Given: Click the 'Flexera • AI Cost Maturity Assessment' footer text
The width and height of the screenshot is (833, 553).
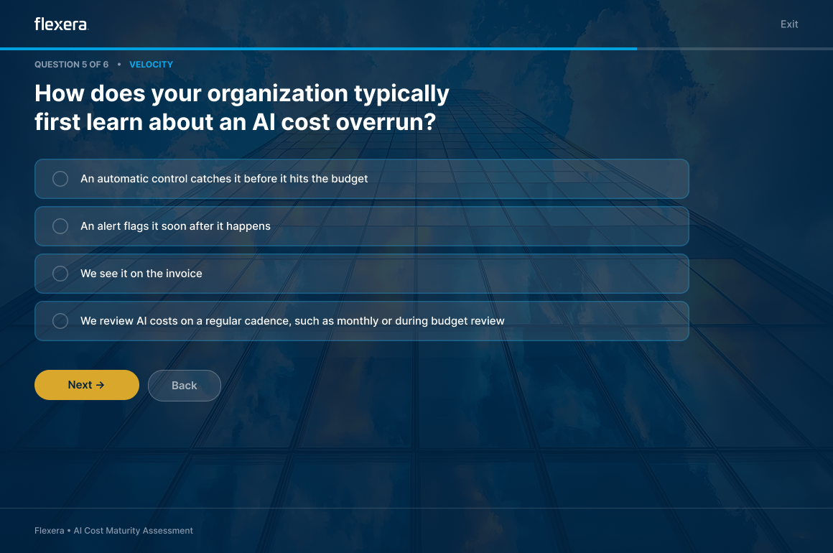Looking at the screenshot, I should click(113, 531).
